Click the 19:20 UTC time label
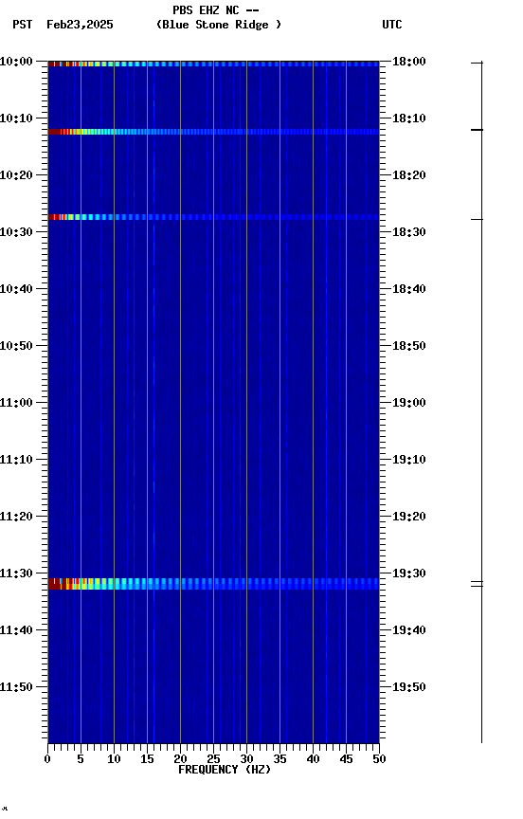 [409, 517]
